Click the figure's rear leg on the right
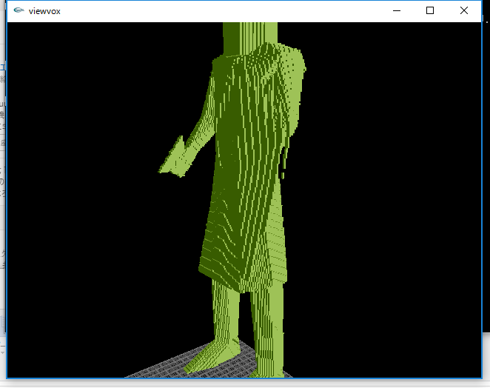 [x=270, y=326]
